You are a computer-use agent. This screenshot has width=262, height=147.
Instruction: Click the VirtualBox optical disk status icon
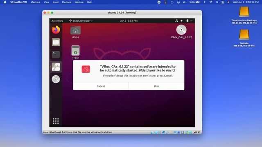(x=156, y=132)
